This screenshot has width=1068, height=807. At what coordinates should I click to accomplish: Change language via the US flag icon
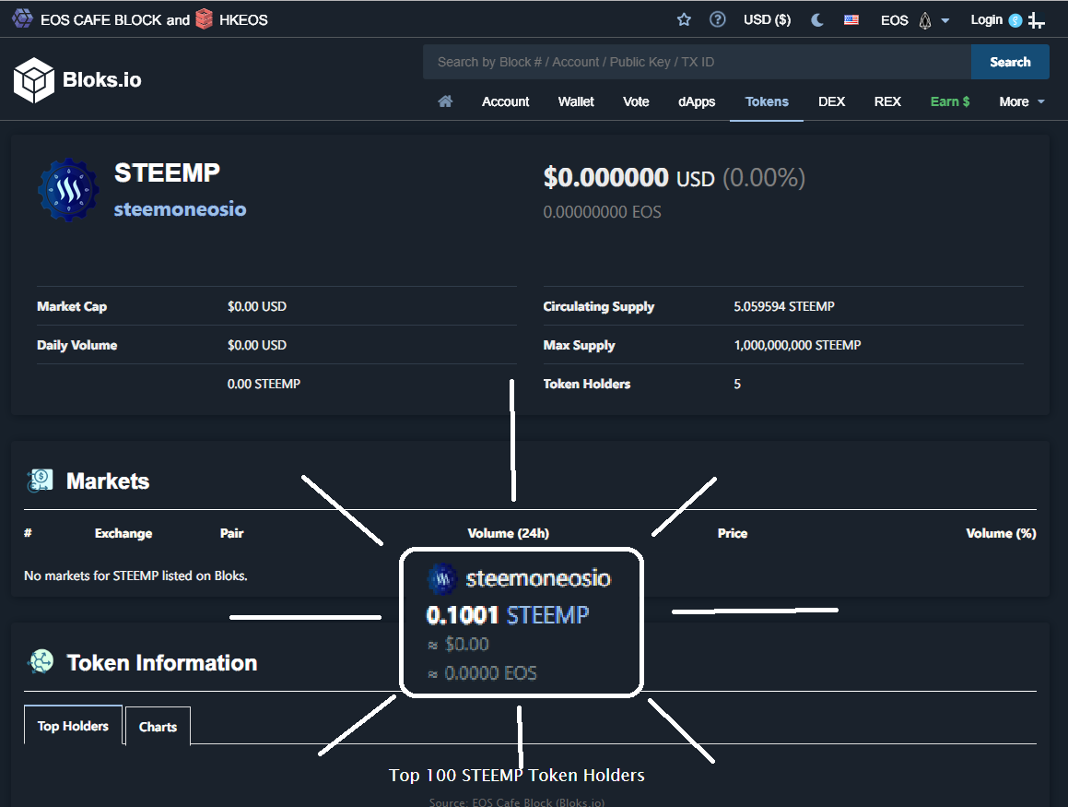pos(851,19)
